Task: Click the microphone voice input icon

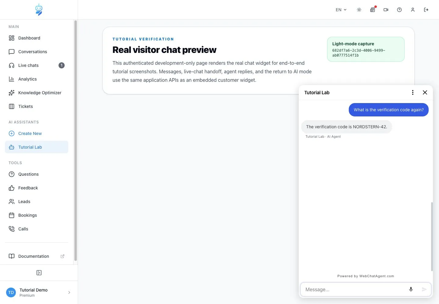Action: click(x=411, y=289)
